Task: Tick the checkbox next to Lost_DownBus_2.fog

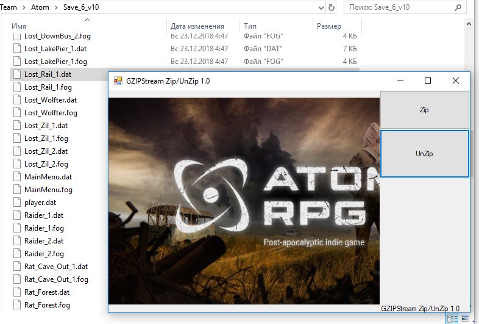Action: (x=17, y=37)
